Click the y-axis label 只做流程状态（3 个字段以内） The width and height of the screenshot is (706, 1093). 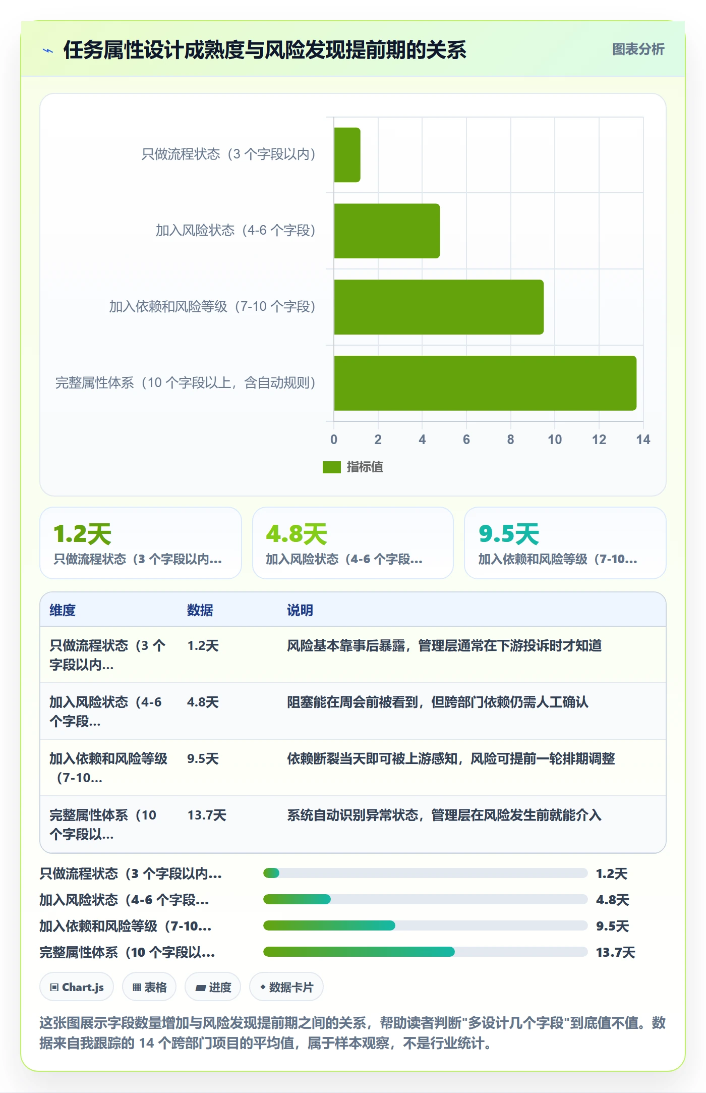tap(228, 154)
